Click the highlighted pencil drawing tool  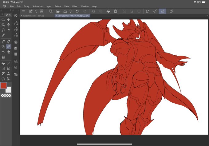pos(8,47)
